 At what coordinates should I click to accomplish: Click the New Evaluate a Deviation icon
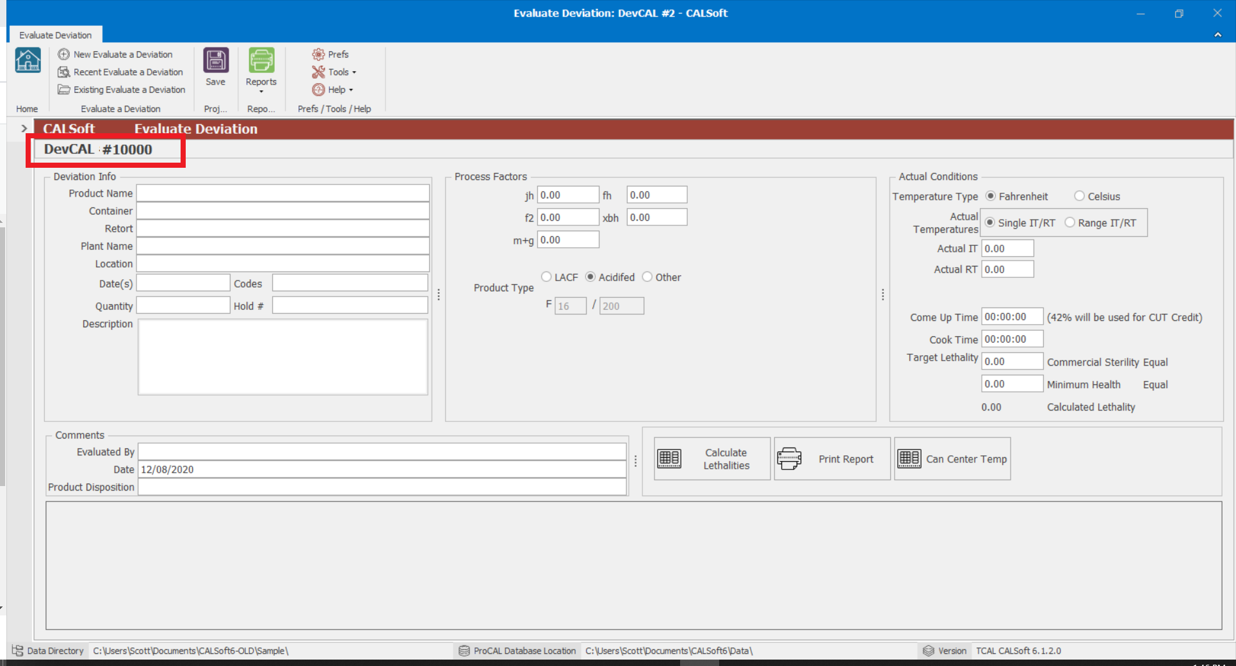pos(63,54)
